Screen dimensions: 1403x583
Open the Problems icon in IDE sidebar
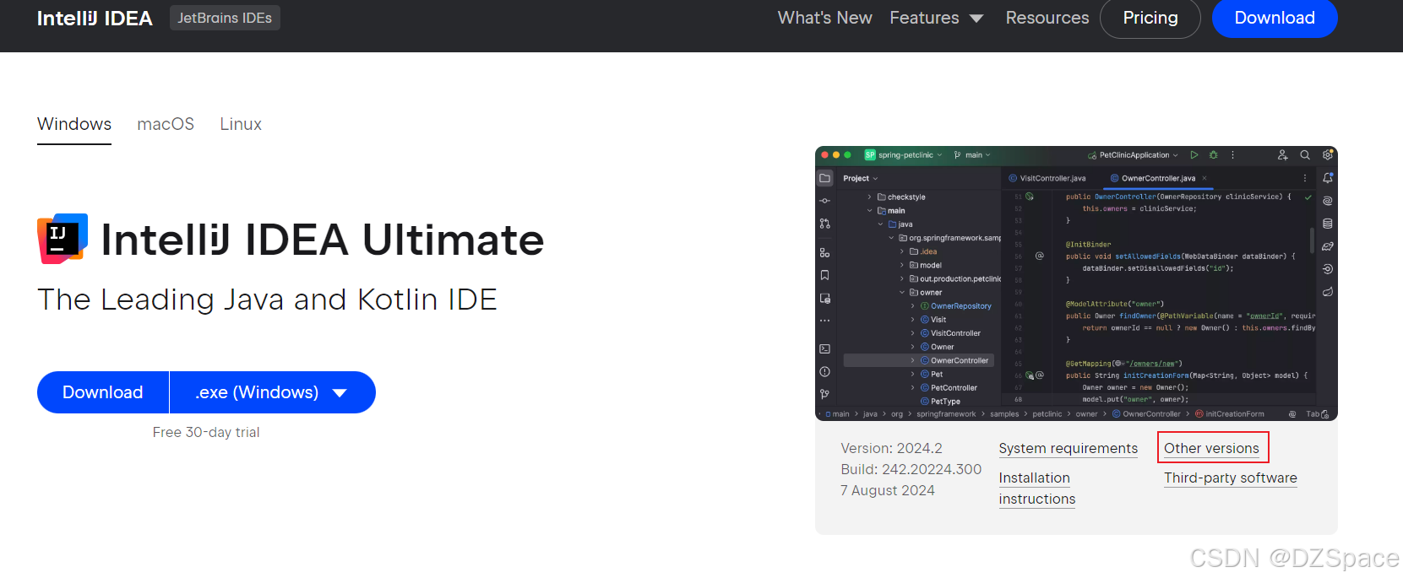click(825, 371)
